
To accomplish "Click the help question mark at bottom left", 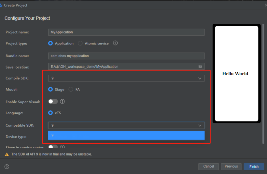I will [7, 167].
